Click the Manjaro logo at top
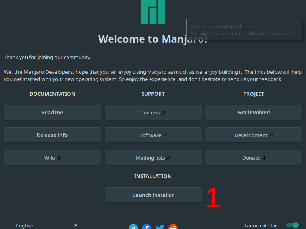 (x=153, y=11)
